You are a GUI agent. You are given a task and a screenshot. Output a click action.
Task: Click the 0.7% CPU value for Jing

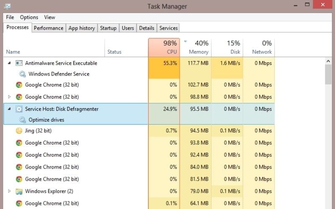(x=171, y=130)
